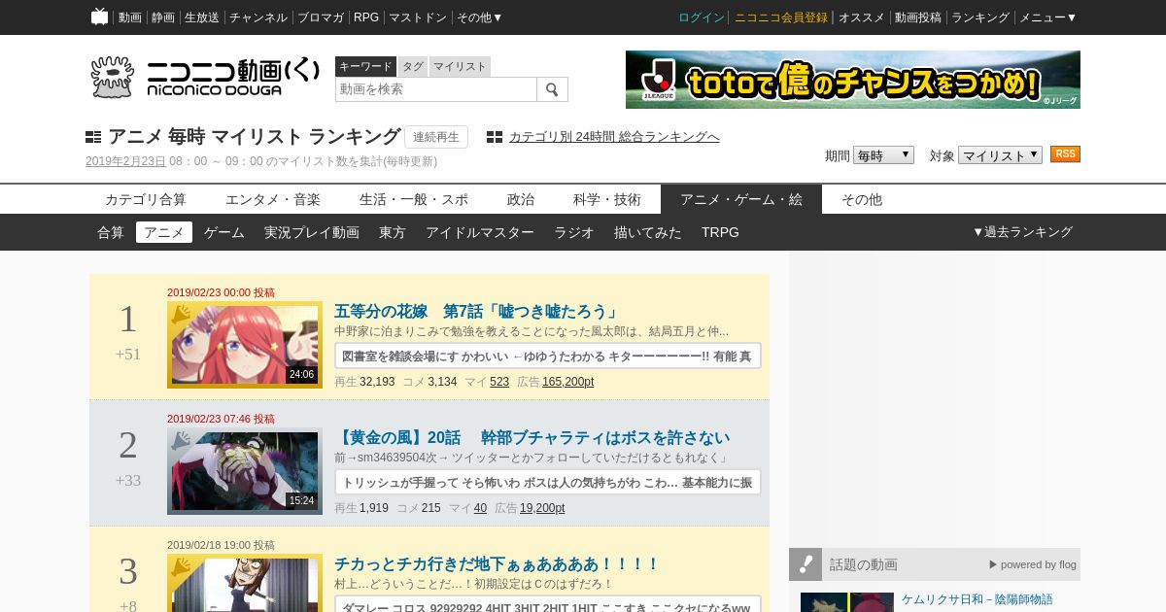Open オススメ link in top bar

(862, 17)
